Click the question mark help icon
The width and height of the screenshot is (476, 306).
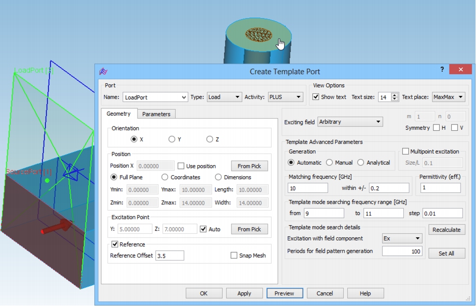coord(442,70)
